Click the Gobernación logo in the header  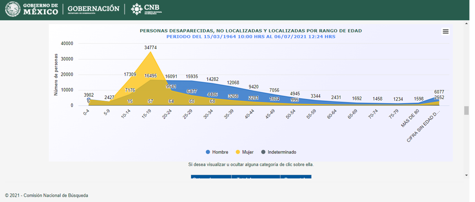[x=94, y=9]
